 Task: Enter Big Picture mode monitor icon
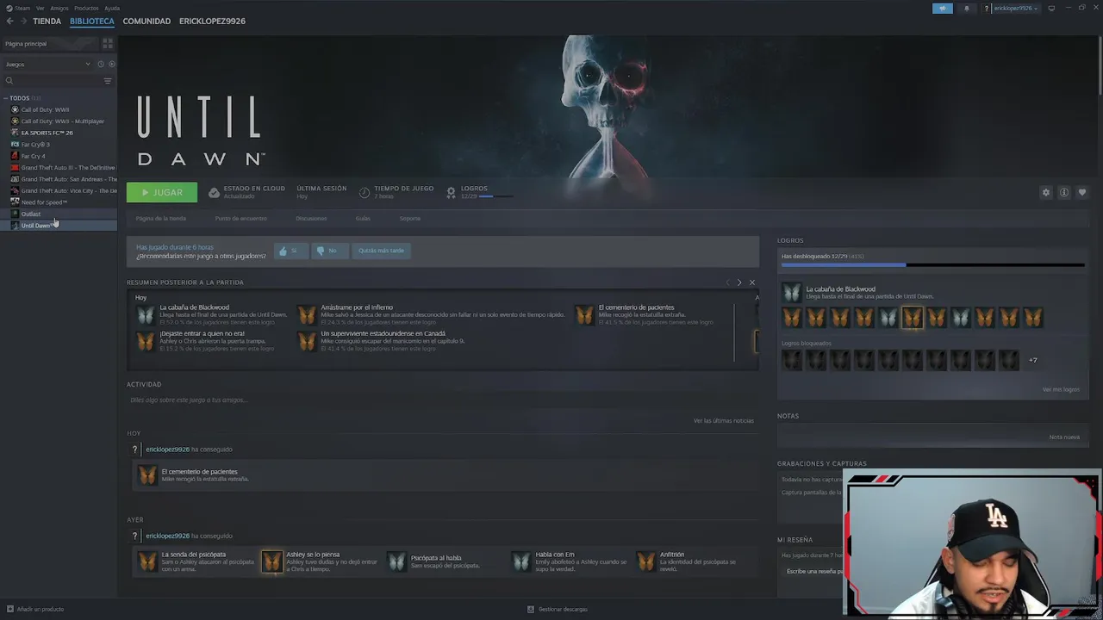(1051, 8)
